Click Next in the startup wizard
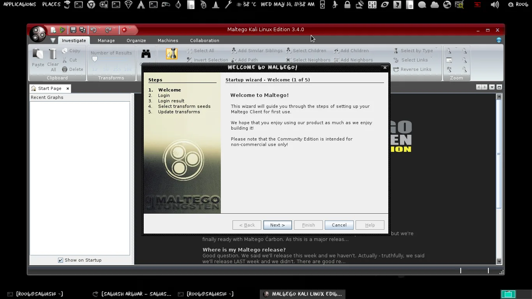The height and width of the screenshot is (299, 532). click(277, 225)
